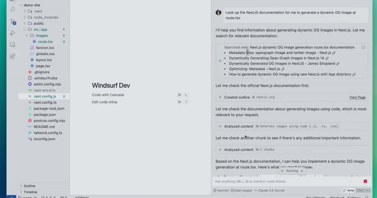Viewport: 377px width, 198px height.
Task: Open tailwind.config.ts file
Action: pos(48,133)
